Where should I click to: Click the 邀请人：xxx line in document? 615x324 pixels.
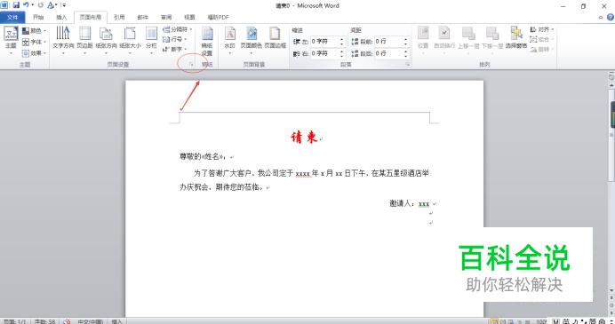[409, 204]
